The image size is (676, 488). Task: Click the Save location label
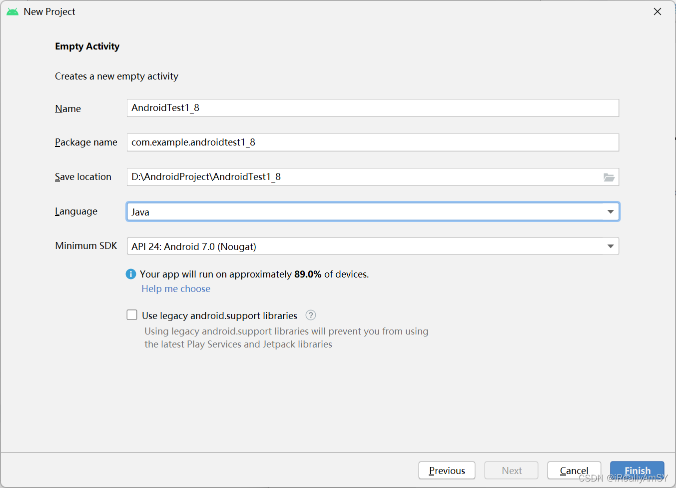[83, 177]
